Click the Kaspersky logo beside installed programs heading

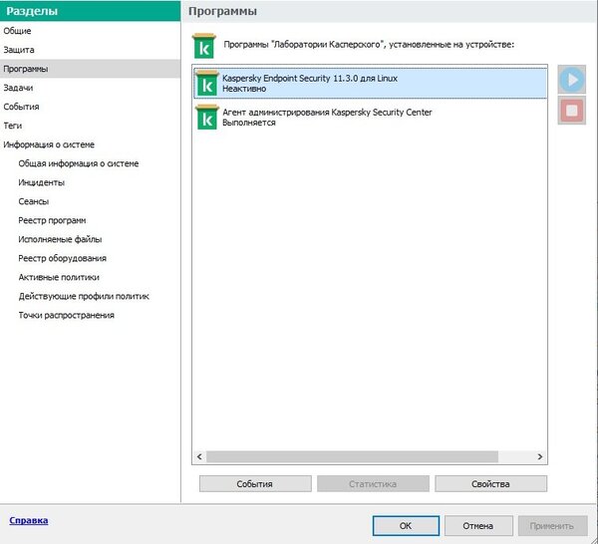coord(204,46)
